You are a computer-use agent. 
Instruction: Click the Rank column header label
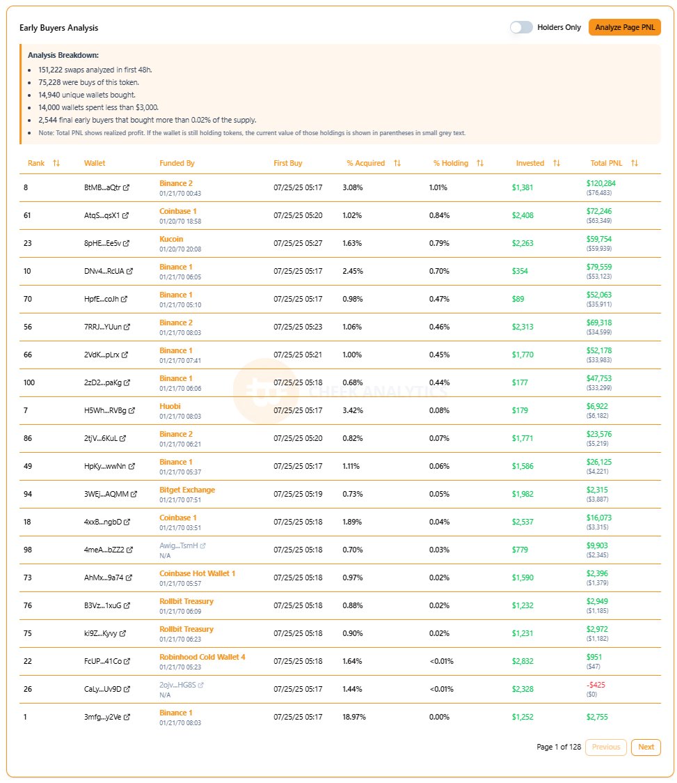point(36,163)
